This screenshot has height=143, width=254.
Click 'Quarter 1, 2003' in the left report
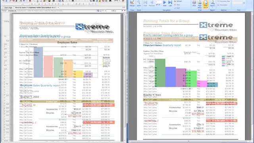point(30,97)
